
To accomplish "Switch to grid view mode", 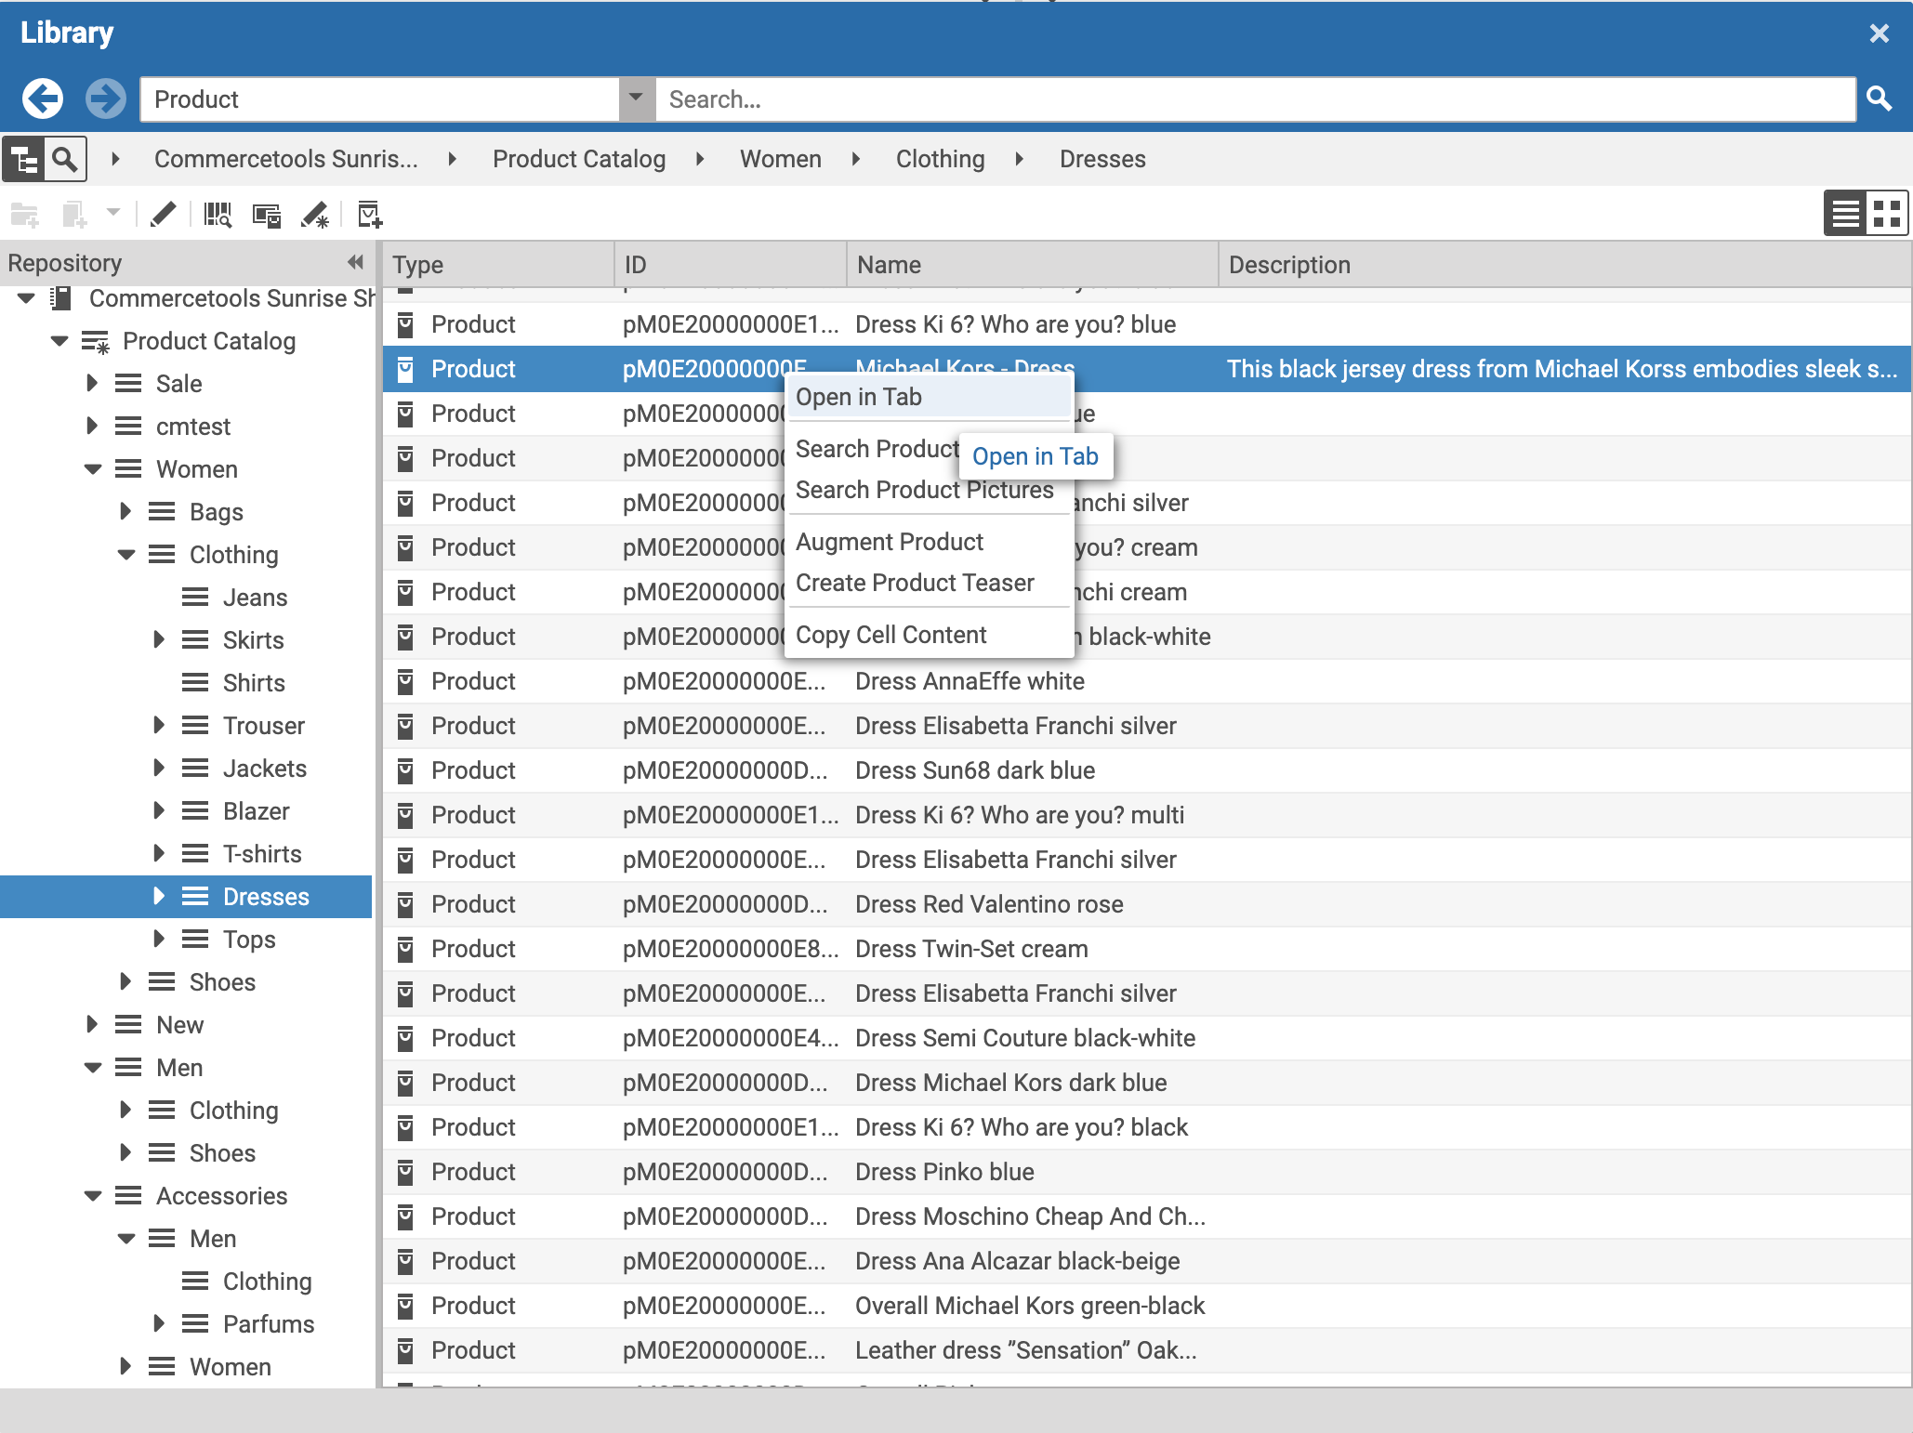I will pos(1888,212).
